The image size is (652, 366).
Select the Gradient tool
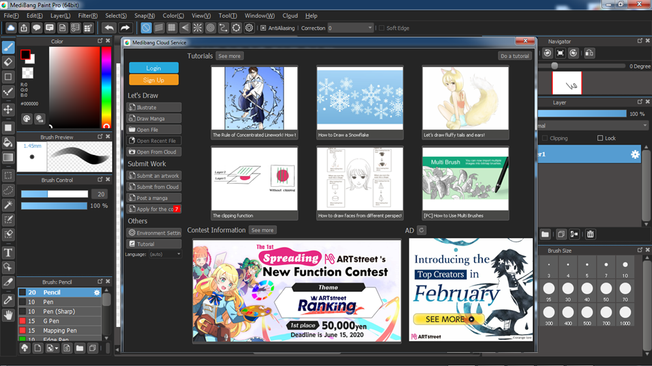pos(8,158)
